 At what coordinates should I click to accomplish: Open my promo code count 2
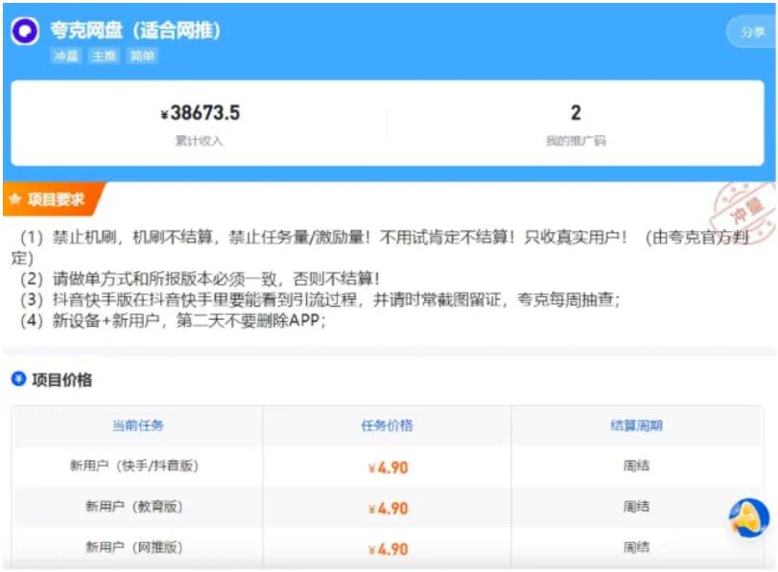click(x=576, y=113)
